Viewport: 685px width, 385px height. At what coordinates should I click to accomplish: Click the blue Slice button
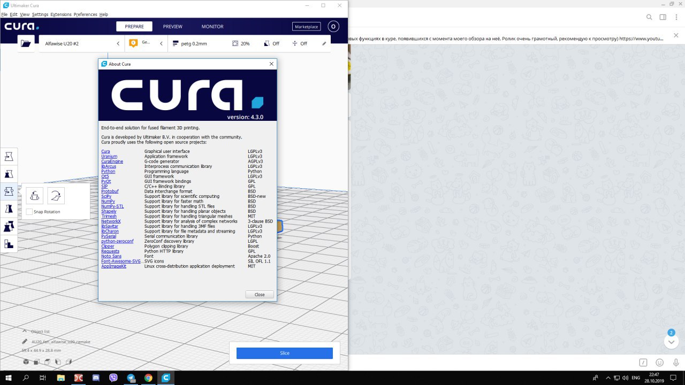tap(285, 353)
